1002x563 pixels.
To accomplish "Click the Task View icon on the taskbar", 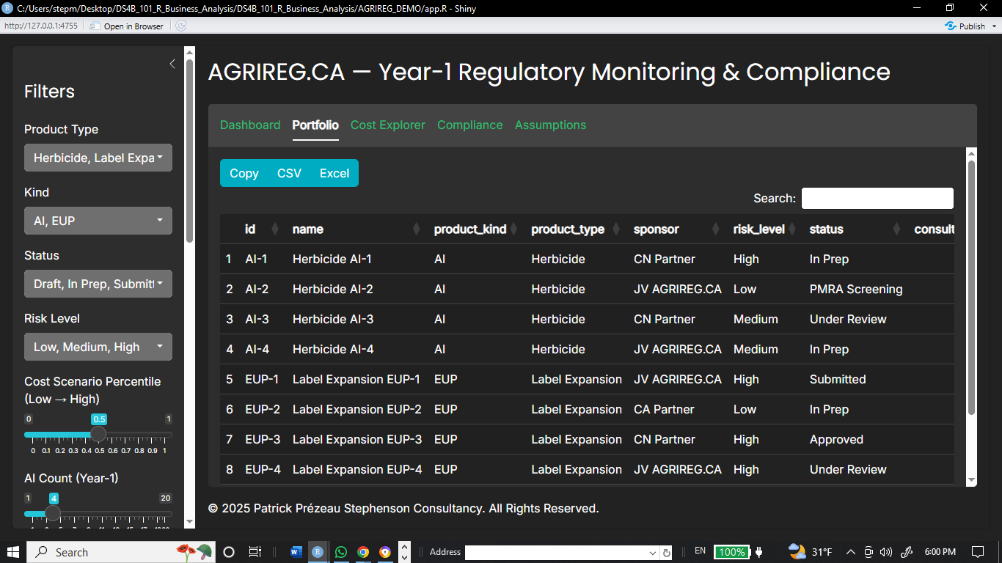I will tap(253, 552).
